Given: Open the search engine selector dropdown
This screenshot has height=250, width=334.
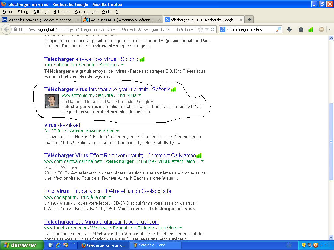Looking at the screenshot, I should [227, 29].
